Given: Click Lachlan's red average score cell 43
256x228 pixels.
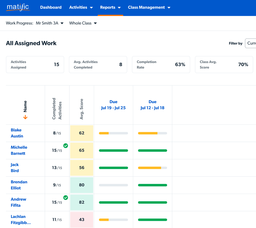Looking at the screenshot, I should point(82,220).
